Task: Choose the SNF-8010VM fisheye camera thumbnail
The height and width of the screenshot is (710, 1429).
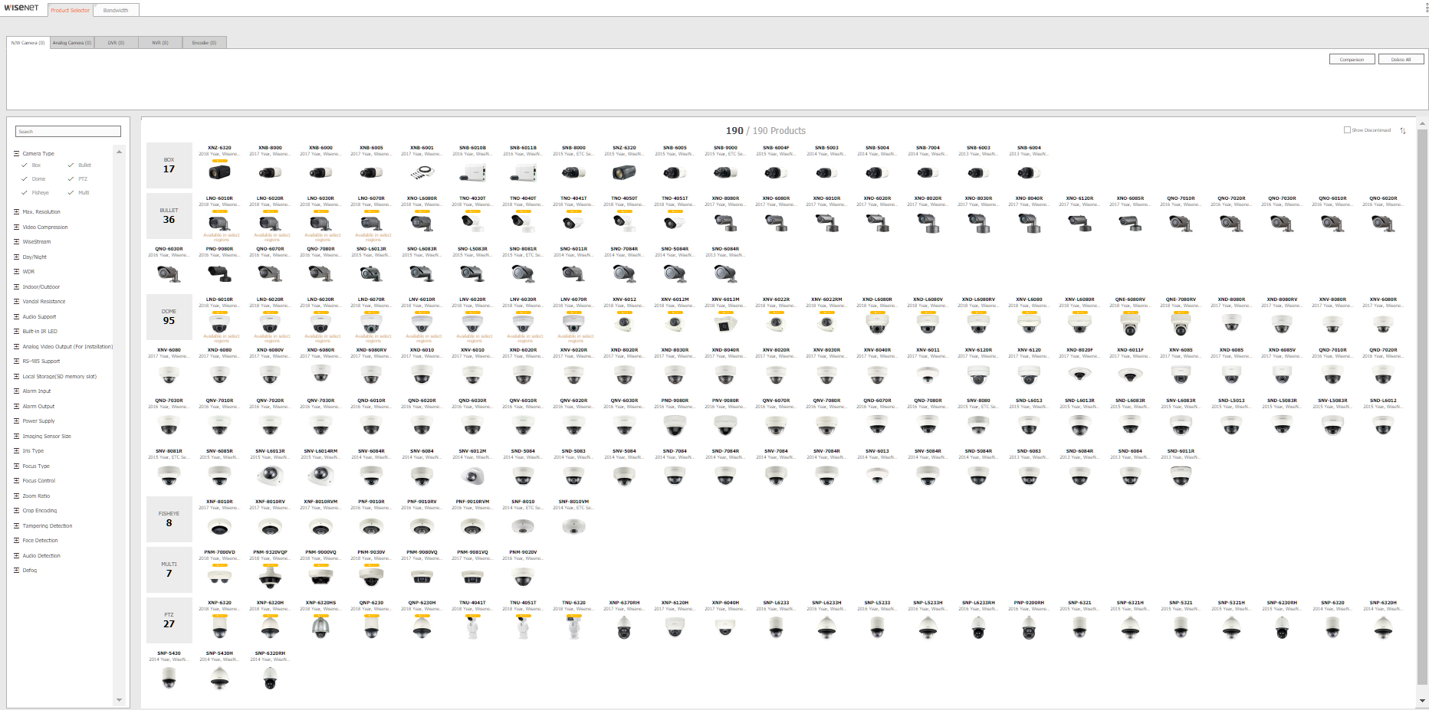Action: (x=573, y=528)
